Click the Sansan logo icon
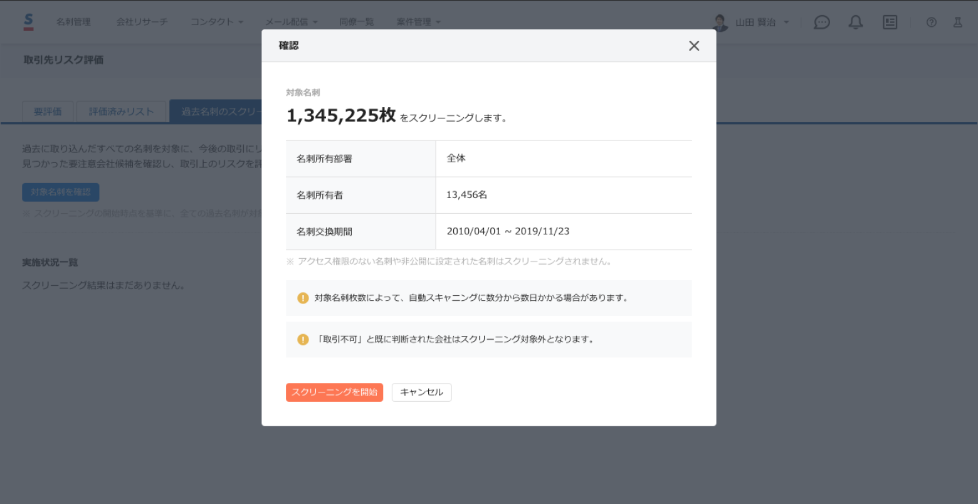The width and height of the screenshot is (978, 504). point(28,22)
